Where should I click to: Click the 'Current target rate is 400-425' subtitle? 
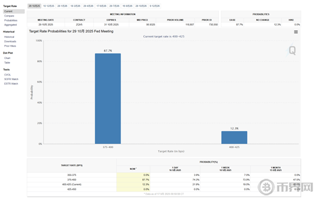[164, 36]
